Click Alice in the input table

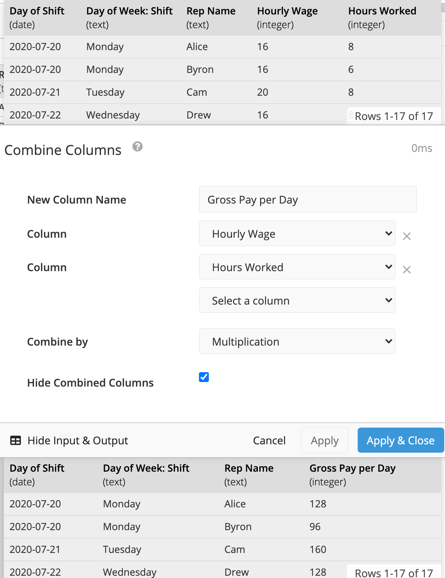(197, 47)
